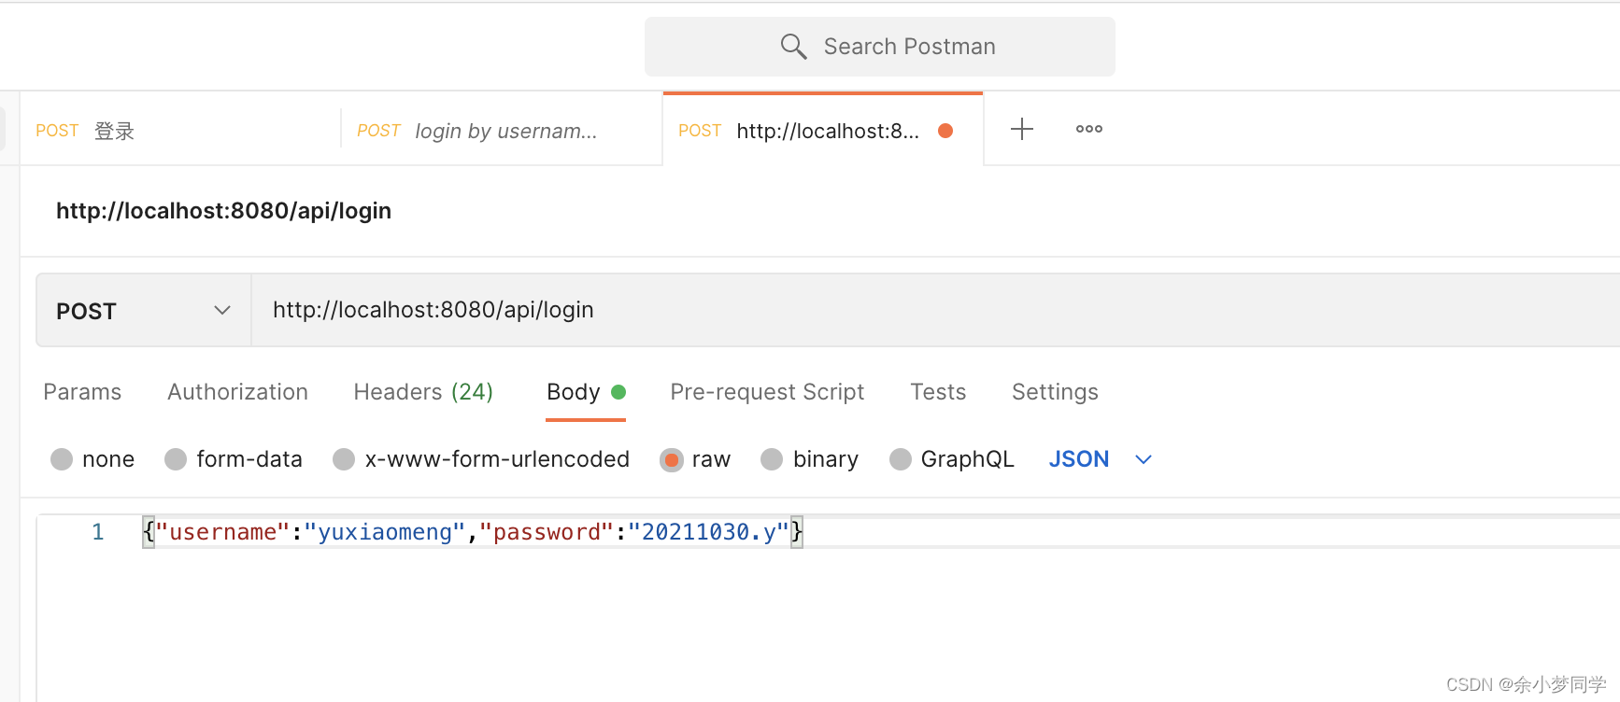Open the Pre-request Script tab
The height and width of the screenshot is (702, 1620).
(x=767, y=392)
